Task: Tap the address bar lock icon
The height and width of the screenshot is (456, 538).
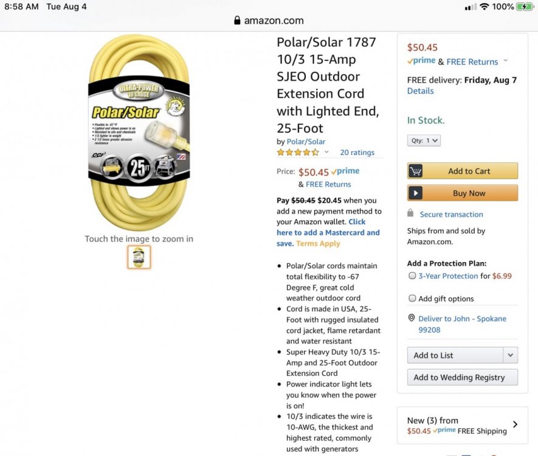Action: coord(237,21)
